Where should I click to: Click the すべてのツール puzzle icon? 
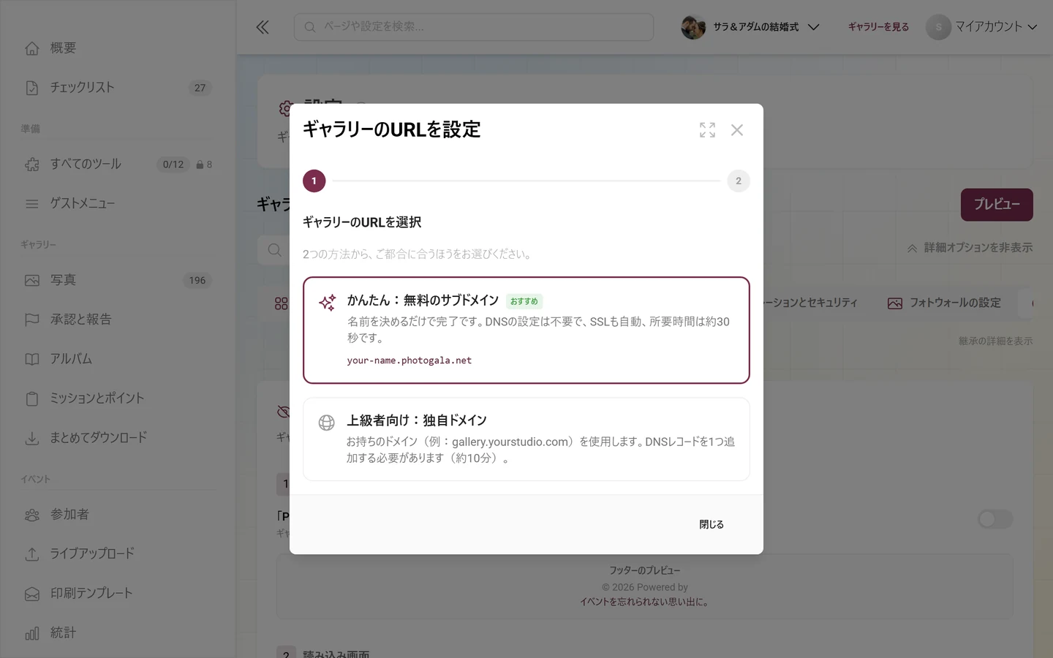32,164
